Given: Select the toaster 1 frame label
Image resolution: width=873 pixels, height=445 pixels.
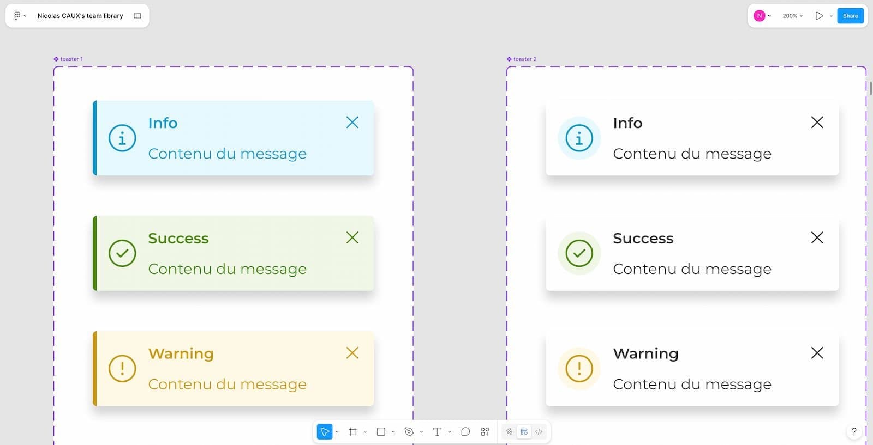Looking at the screenshot, I should (x=68, y=59).
